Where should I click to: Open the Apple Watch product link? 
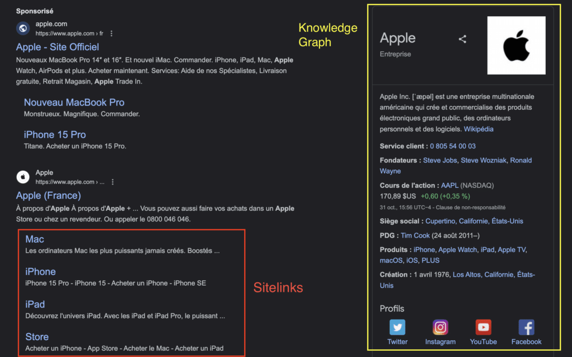tap(457, 250)
